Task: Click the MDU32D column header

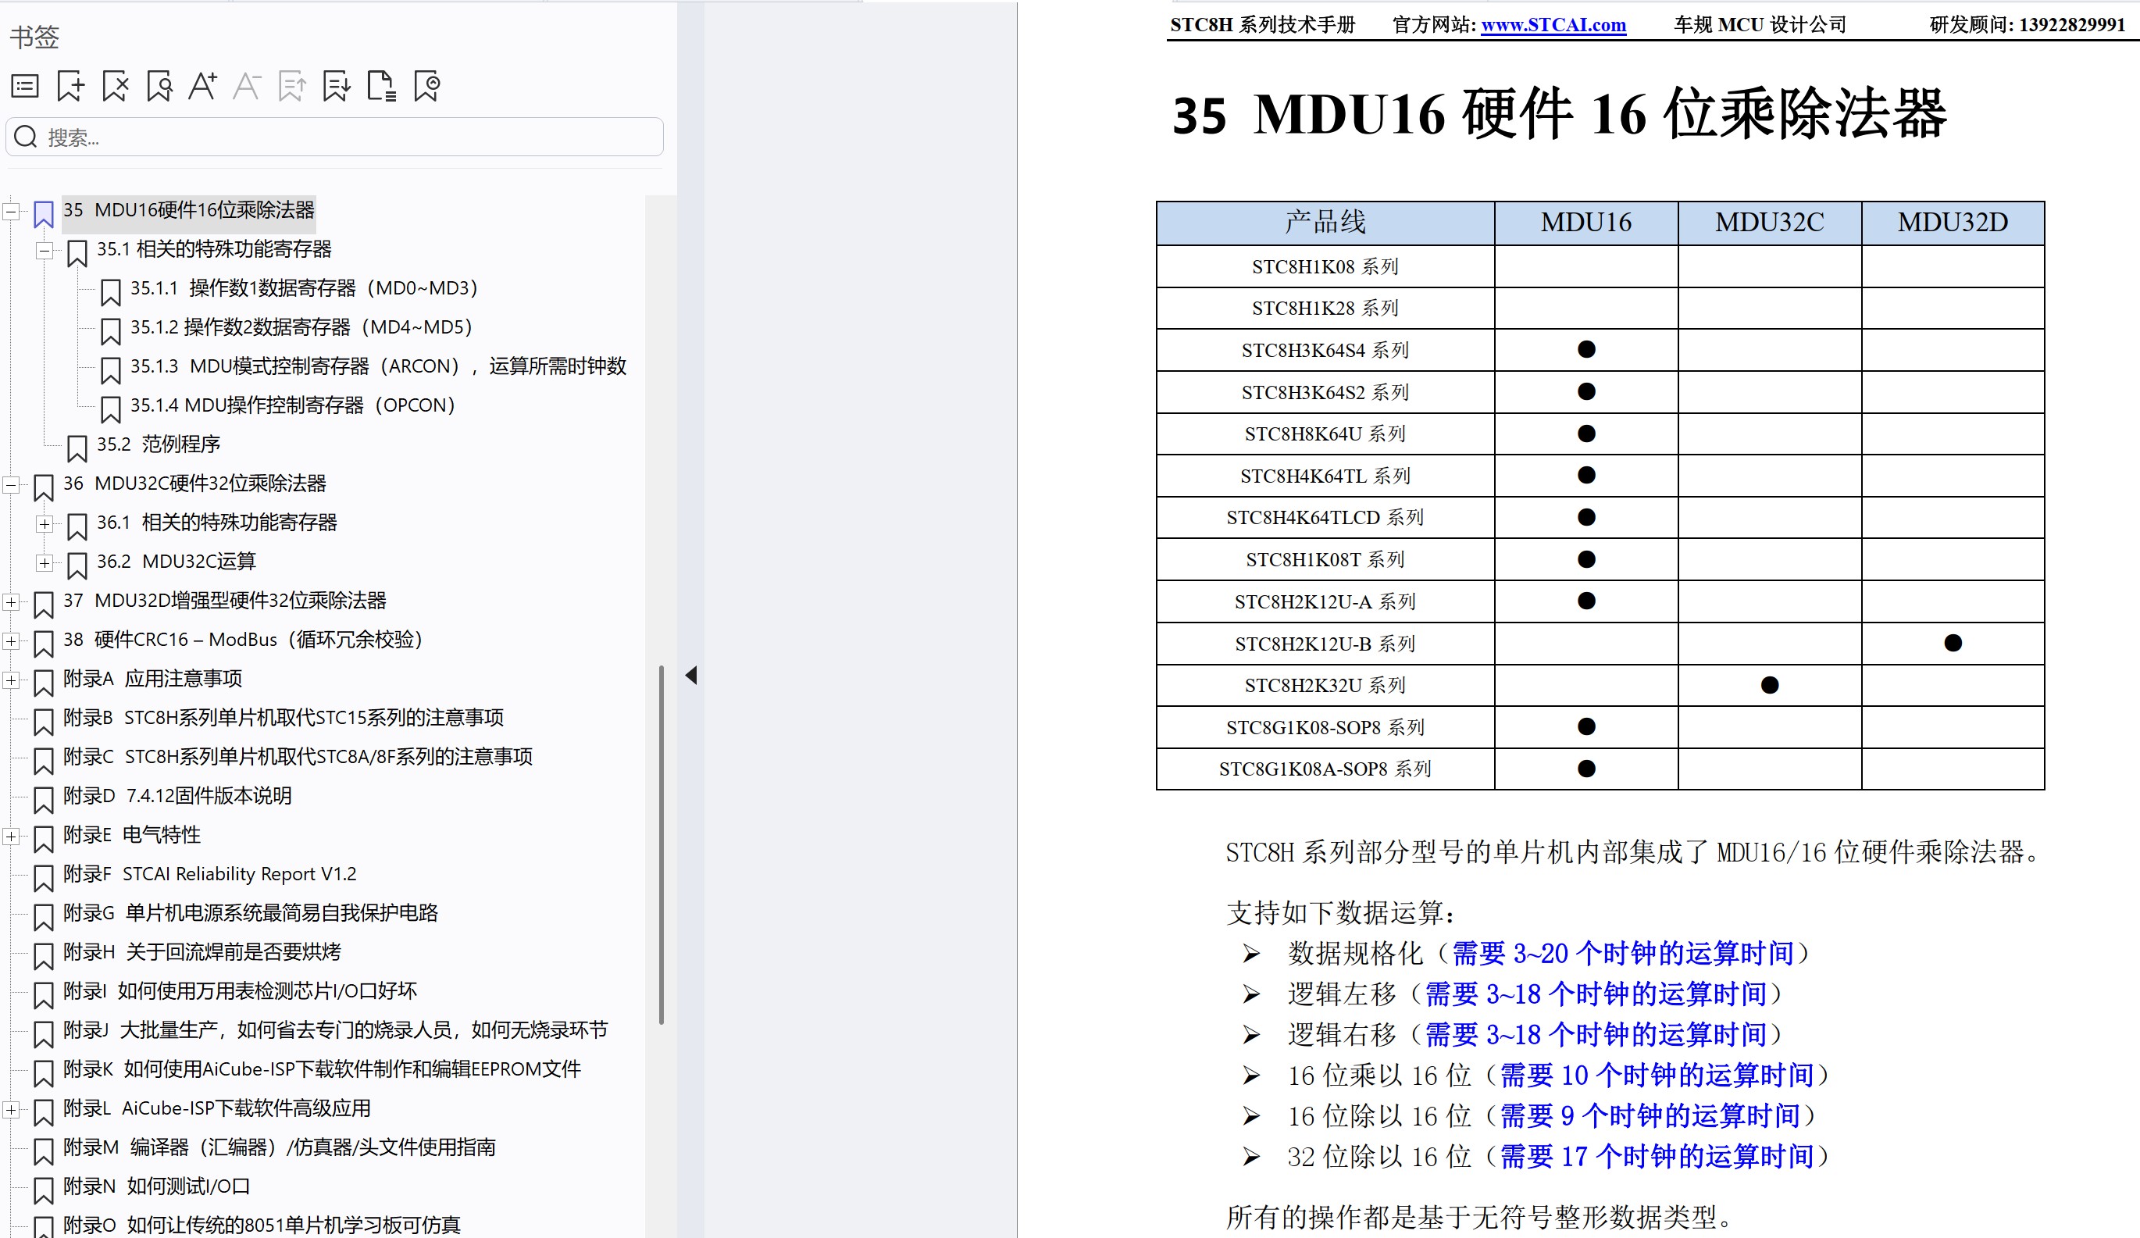Action: click(x=1953, y=223)
